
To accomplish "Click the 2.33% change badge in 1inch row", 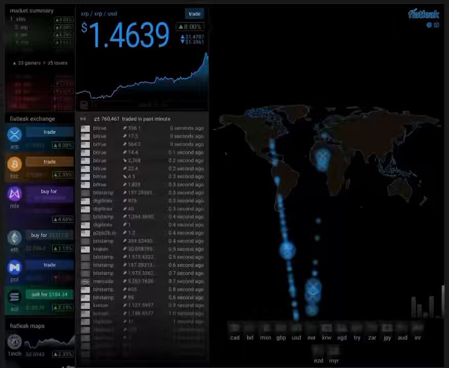I will coord(63,354).
